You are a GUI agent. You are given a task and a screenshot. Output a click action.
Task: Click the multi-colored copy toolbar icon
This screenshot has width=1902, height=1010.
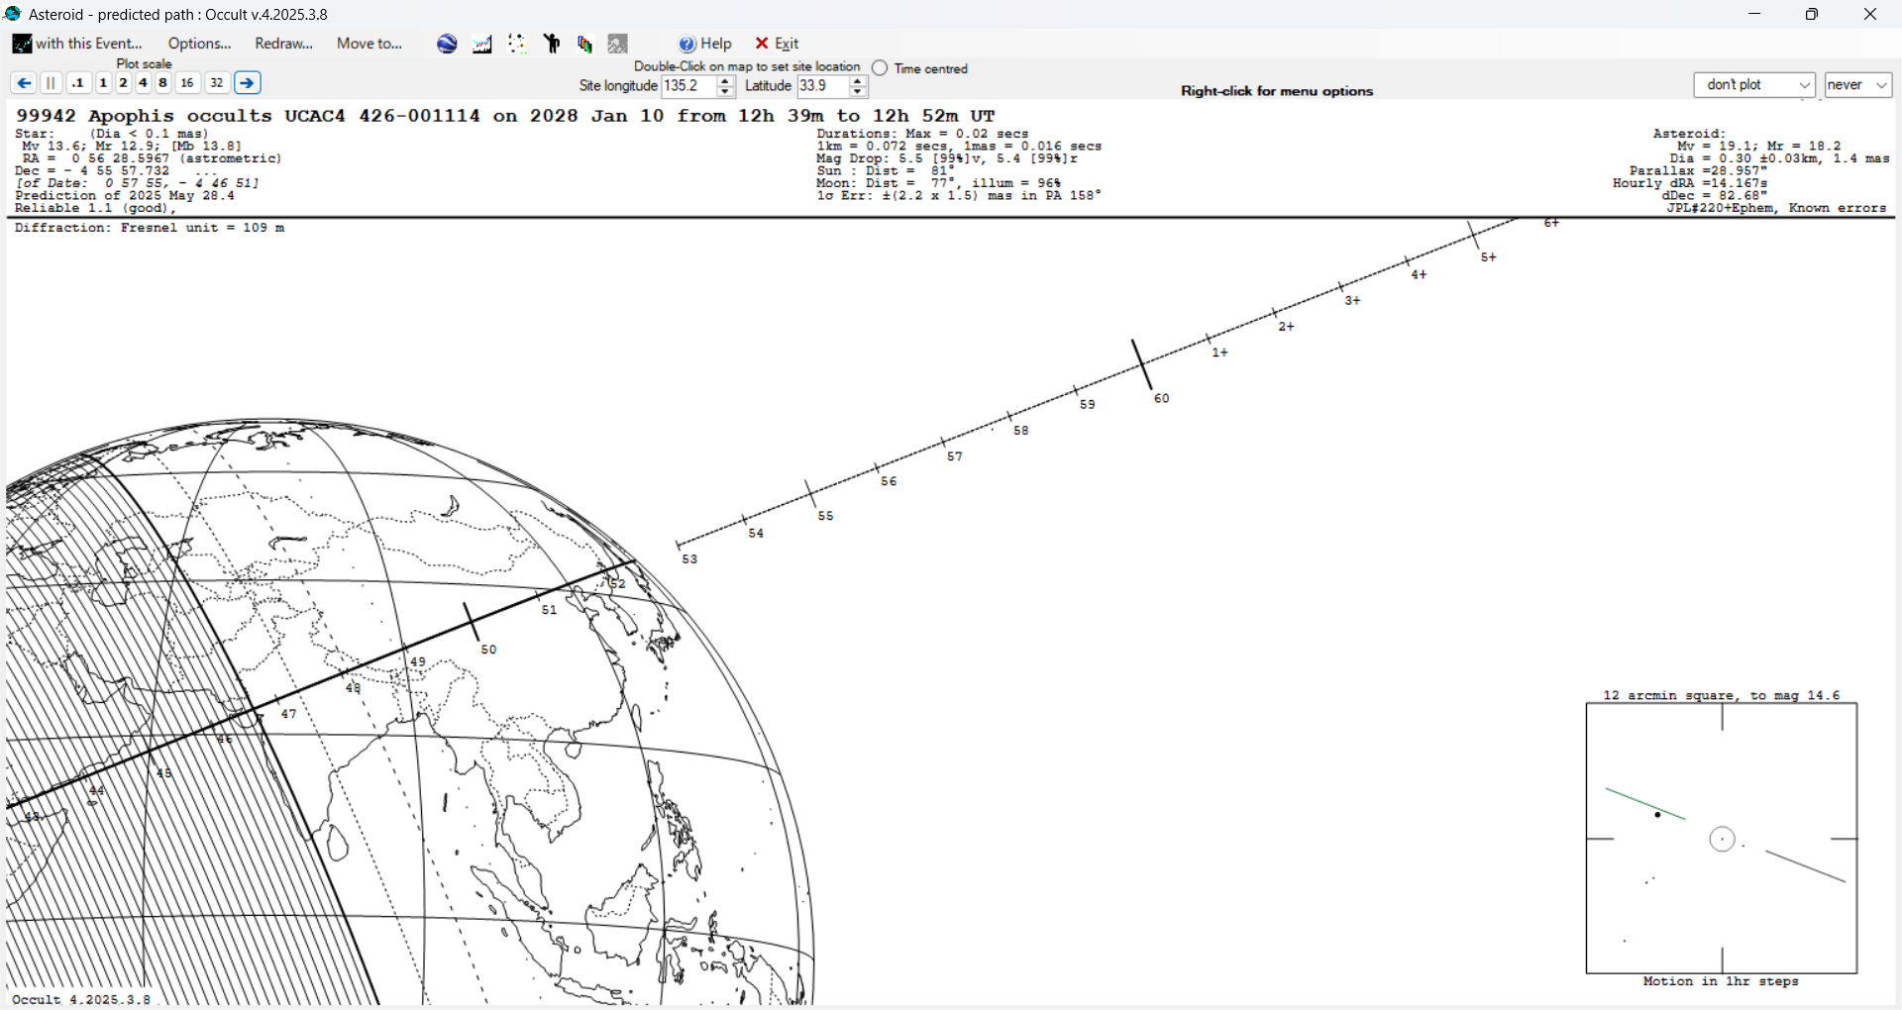pyautogui.click(x=585, y=44)
